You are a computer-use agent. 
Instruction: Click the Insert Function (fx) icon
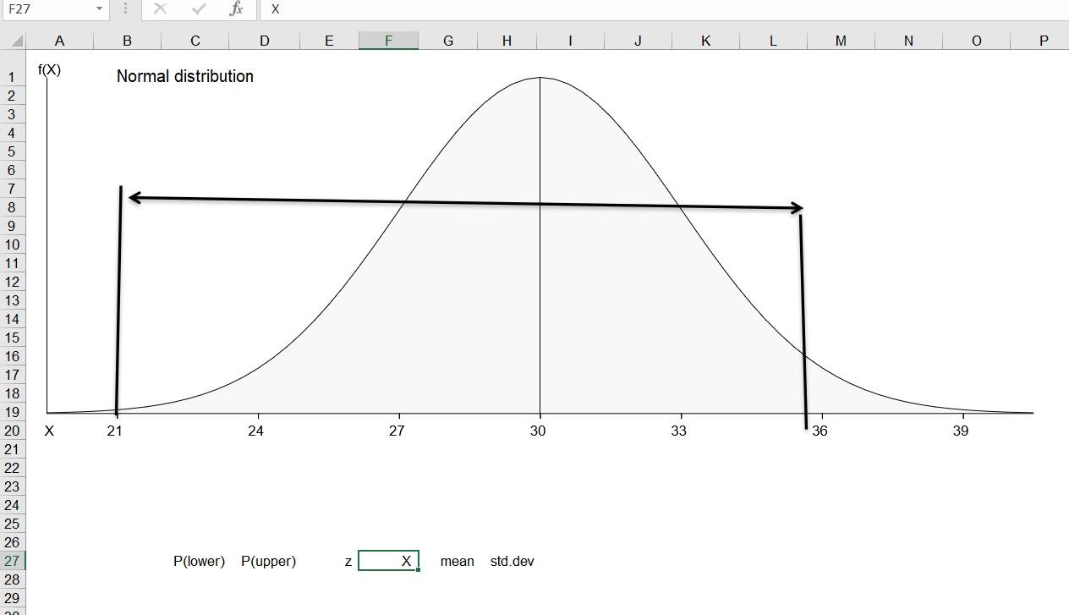pos(235,9)
